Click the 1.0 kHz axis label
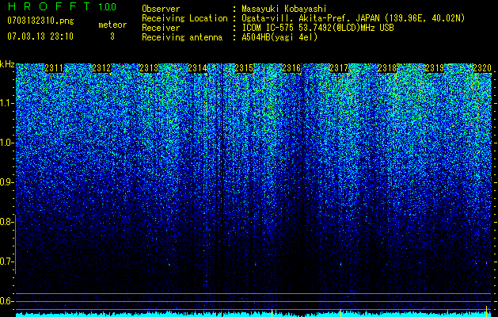This screenshot has height=317, width=498. tap(7, 143)
